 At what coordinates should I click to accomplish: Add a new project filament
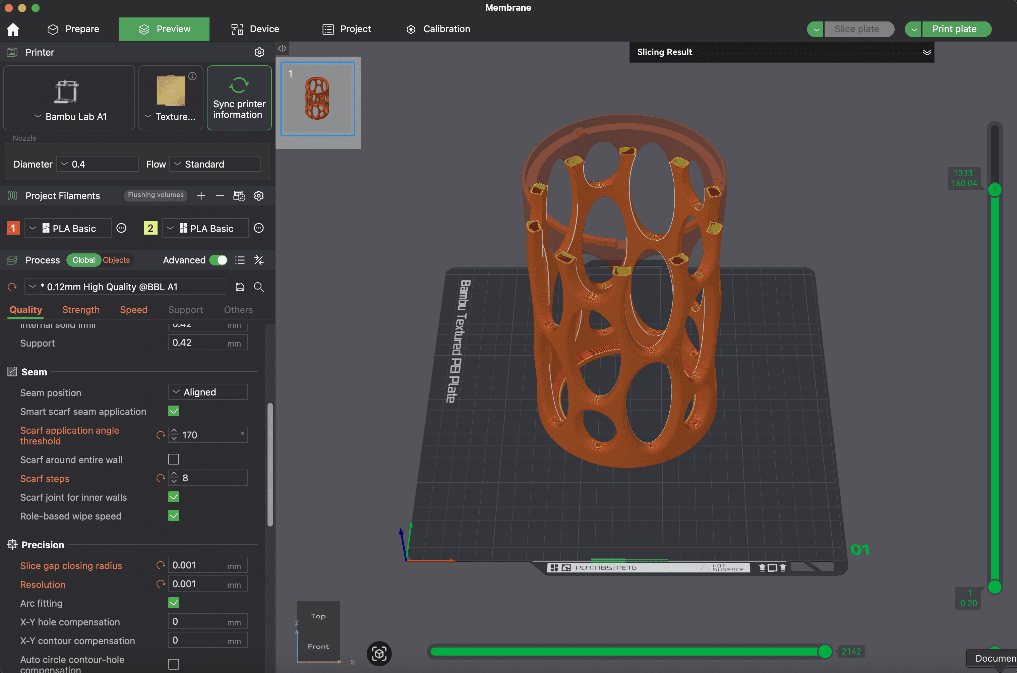(201, 196)
